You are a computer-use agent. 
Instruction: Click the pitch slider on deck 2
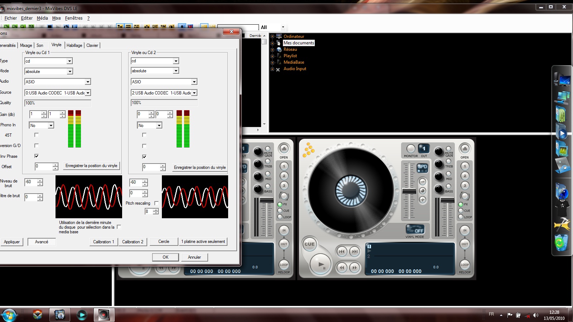tap(409, 191)
